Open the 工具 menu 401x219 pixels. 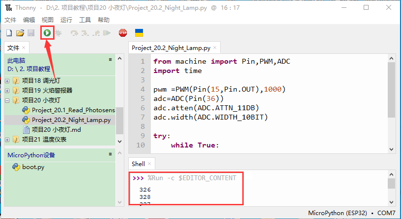tap(85, 20)
